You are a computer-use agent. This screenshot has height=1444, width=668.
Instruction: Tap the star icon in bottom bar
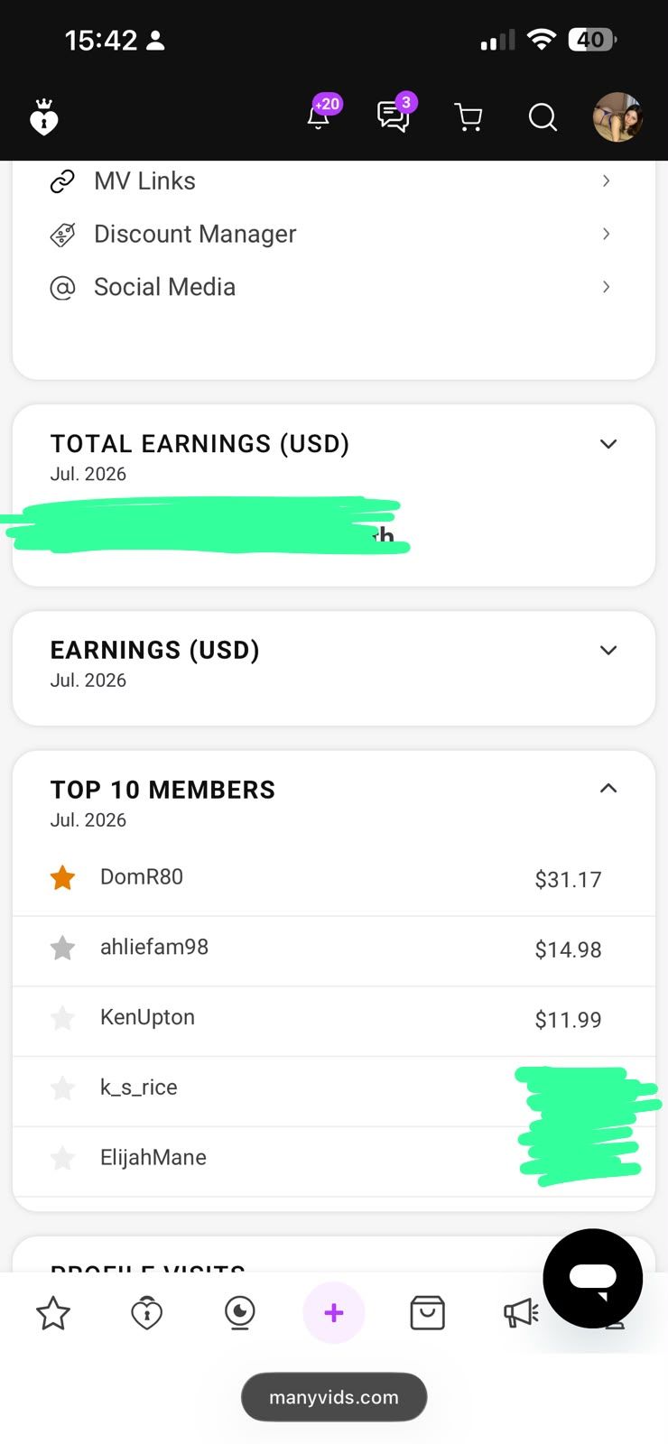point(53,1313)
